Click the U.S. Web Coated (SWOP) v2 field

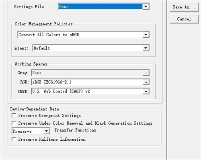pyautogui.click(x=90, y=91)
